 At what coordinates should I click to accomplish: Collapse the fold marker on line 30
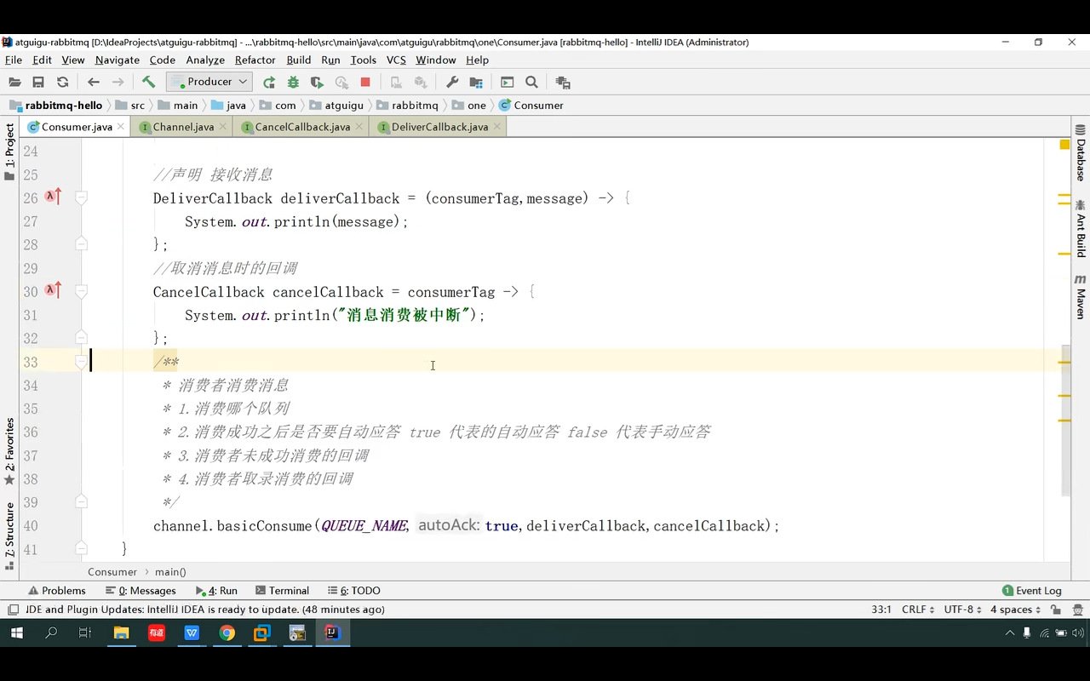[x=81, y=291]
